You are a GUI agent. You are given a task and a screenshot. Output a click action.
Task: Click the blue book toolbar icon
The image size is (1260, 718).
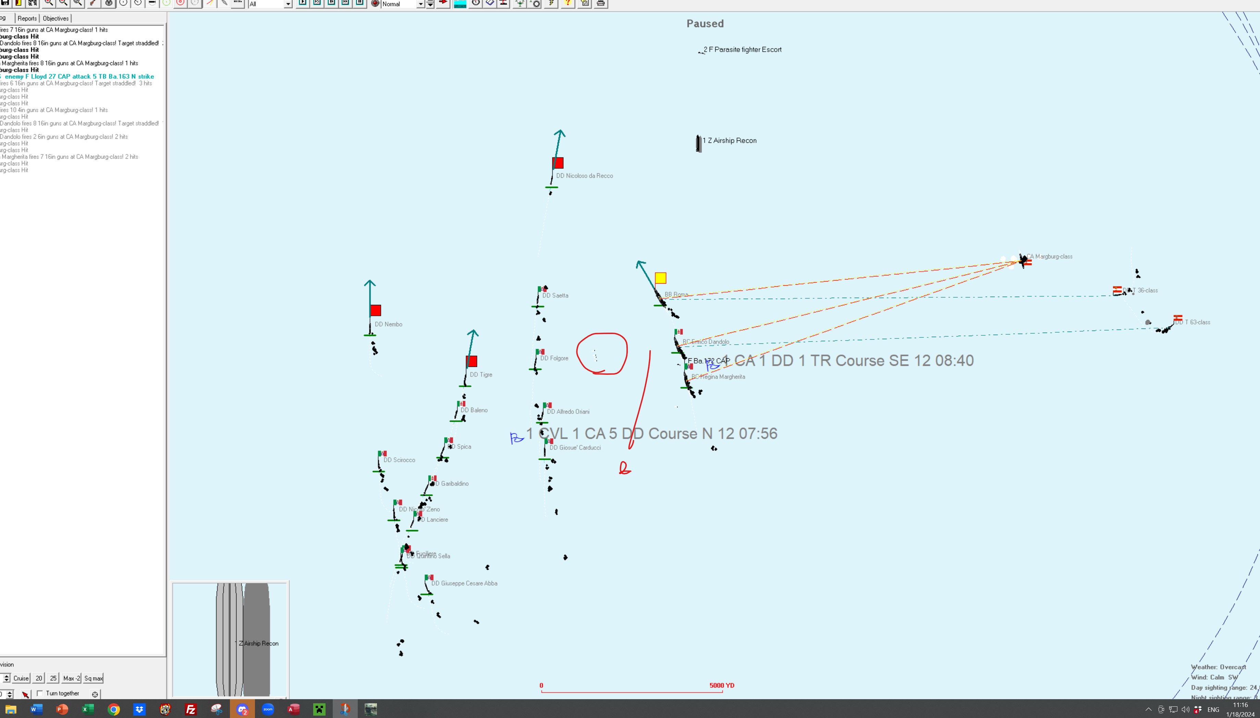pyautogui.click(x=490, y=3)
